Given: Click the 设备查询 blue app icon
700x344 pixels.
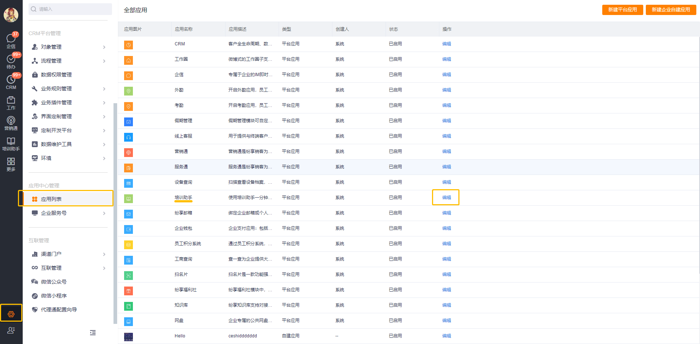Looking at the screenshot, I should [x=129, y=183].
